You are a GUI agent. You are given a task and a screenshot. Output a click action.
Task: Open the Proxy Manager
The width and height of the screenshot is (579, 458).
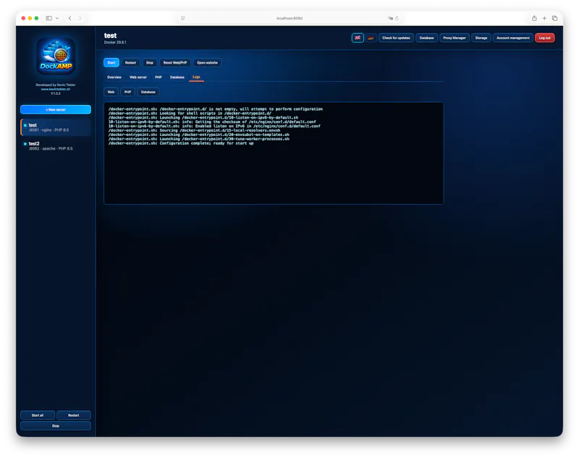tap(455, 38)
